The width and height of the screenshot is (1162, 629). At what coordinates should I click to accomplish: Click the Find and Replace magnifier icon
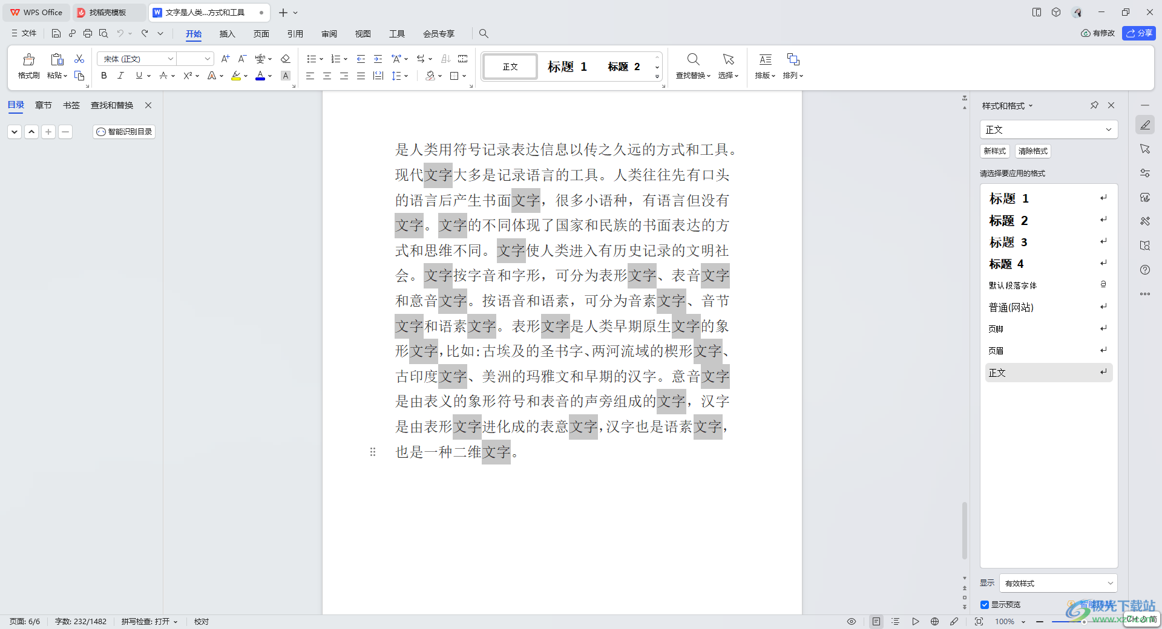693,59
